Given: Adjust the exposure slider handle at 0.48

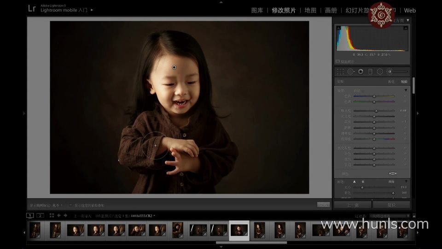Looking at the screenshot, I should point(376,111).
